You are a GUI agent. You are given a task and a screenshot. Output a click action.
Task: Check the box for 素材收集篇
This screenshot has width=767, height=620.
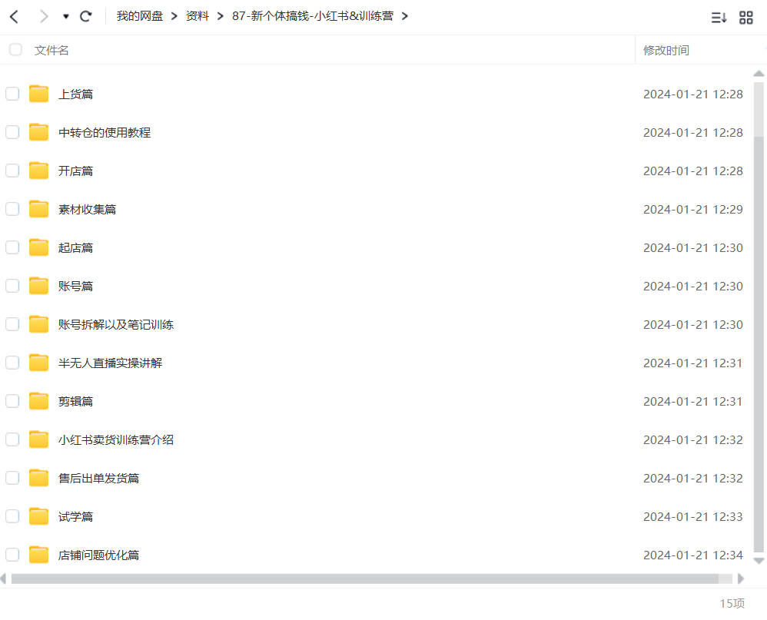coord(12,209)
